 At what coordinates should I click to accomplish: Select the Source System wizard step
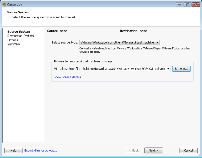click(18, 32)
